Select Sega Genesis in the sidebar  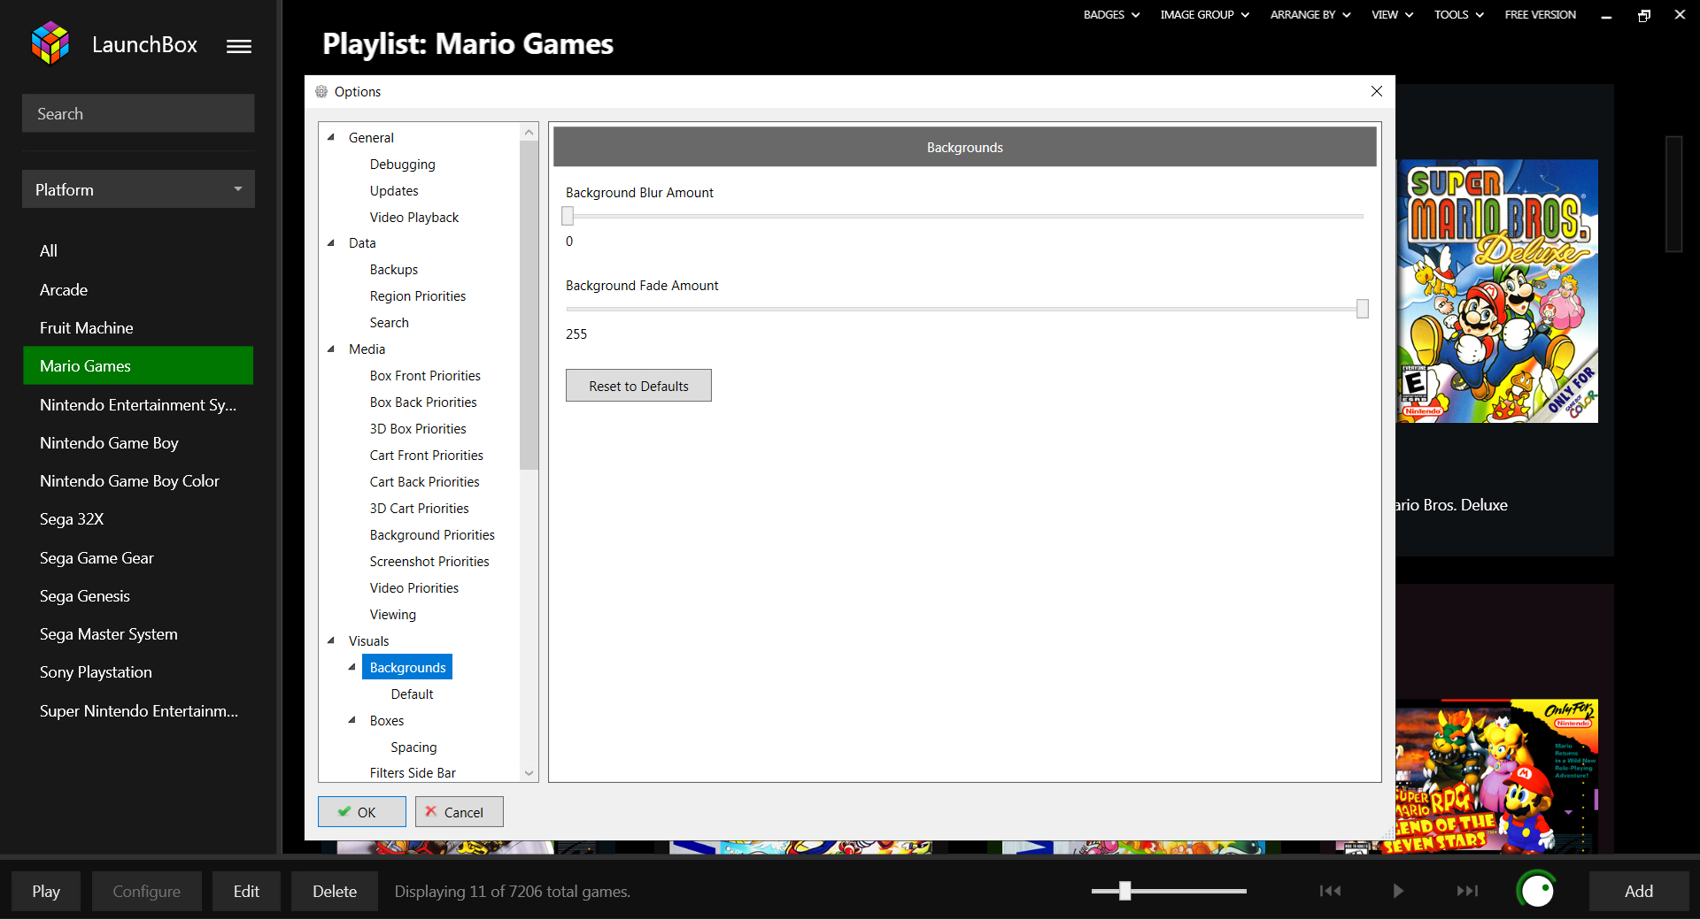click(138, 595)
